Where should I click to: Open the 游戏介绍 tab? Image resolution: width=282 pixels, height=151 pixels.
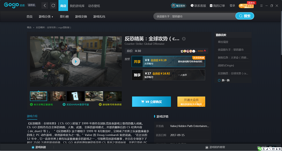32,116
